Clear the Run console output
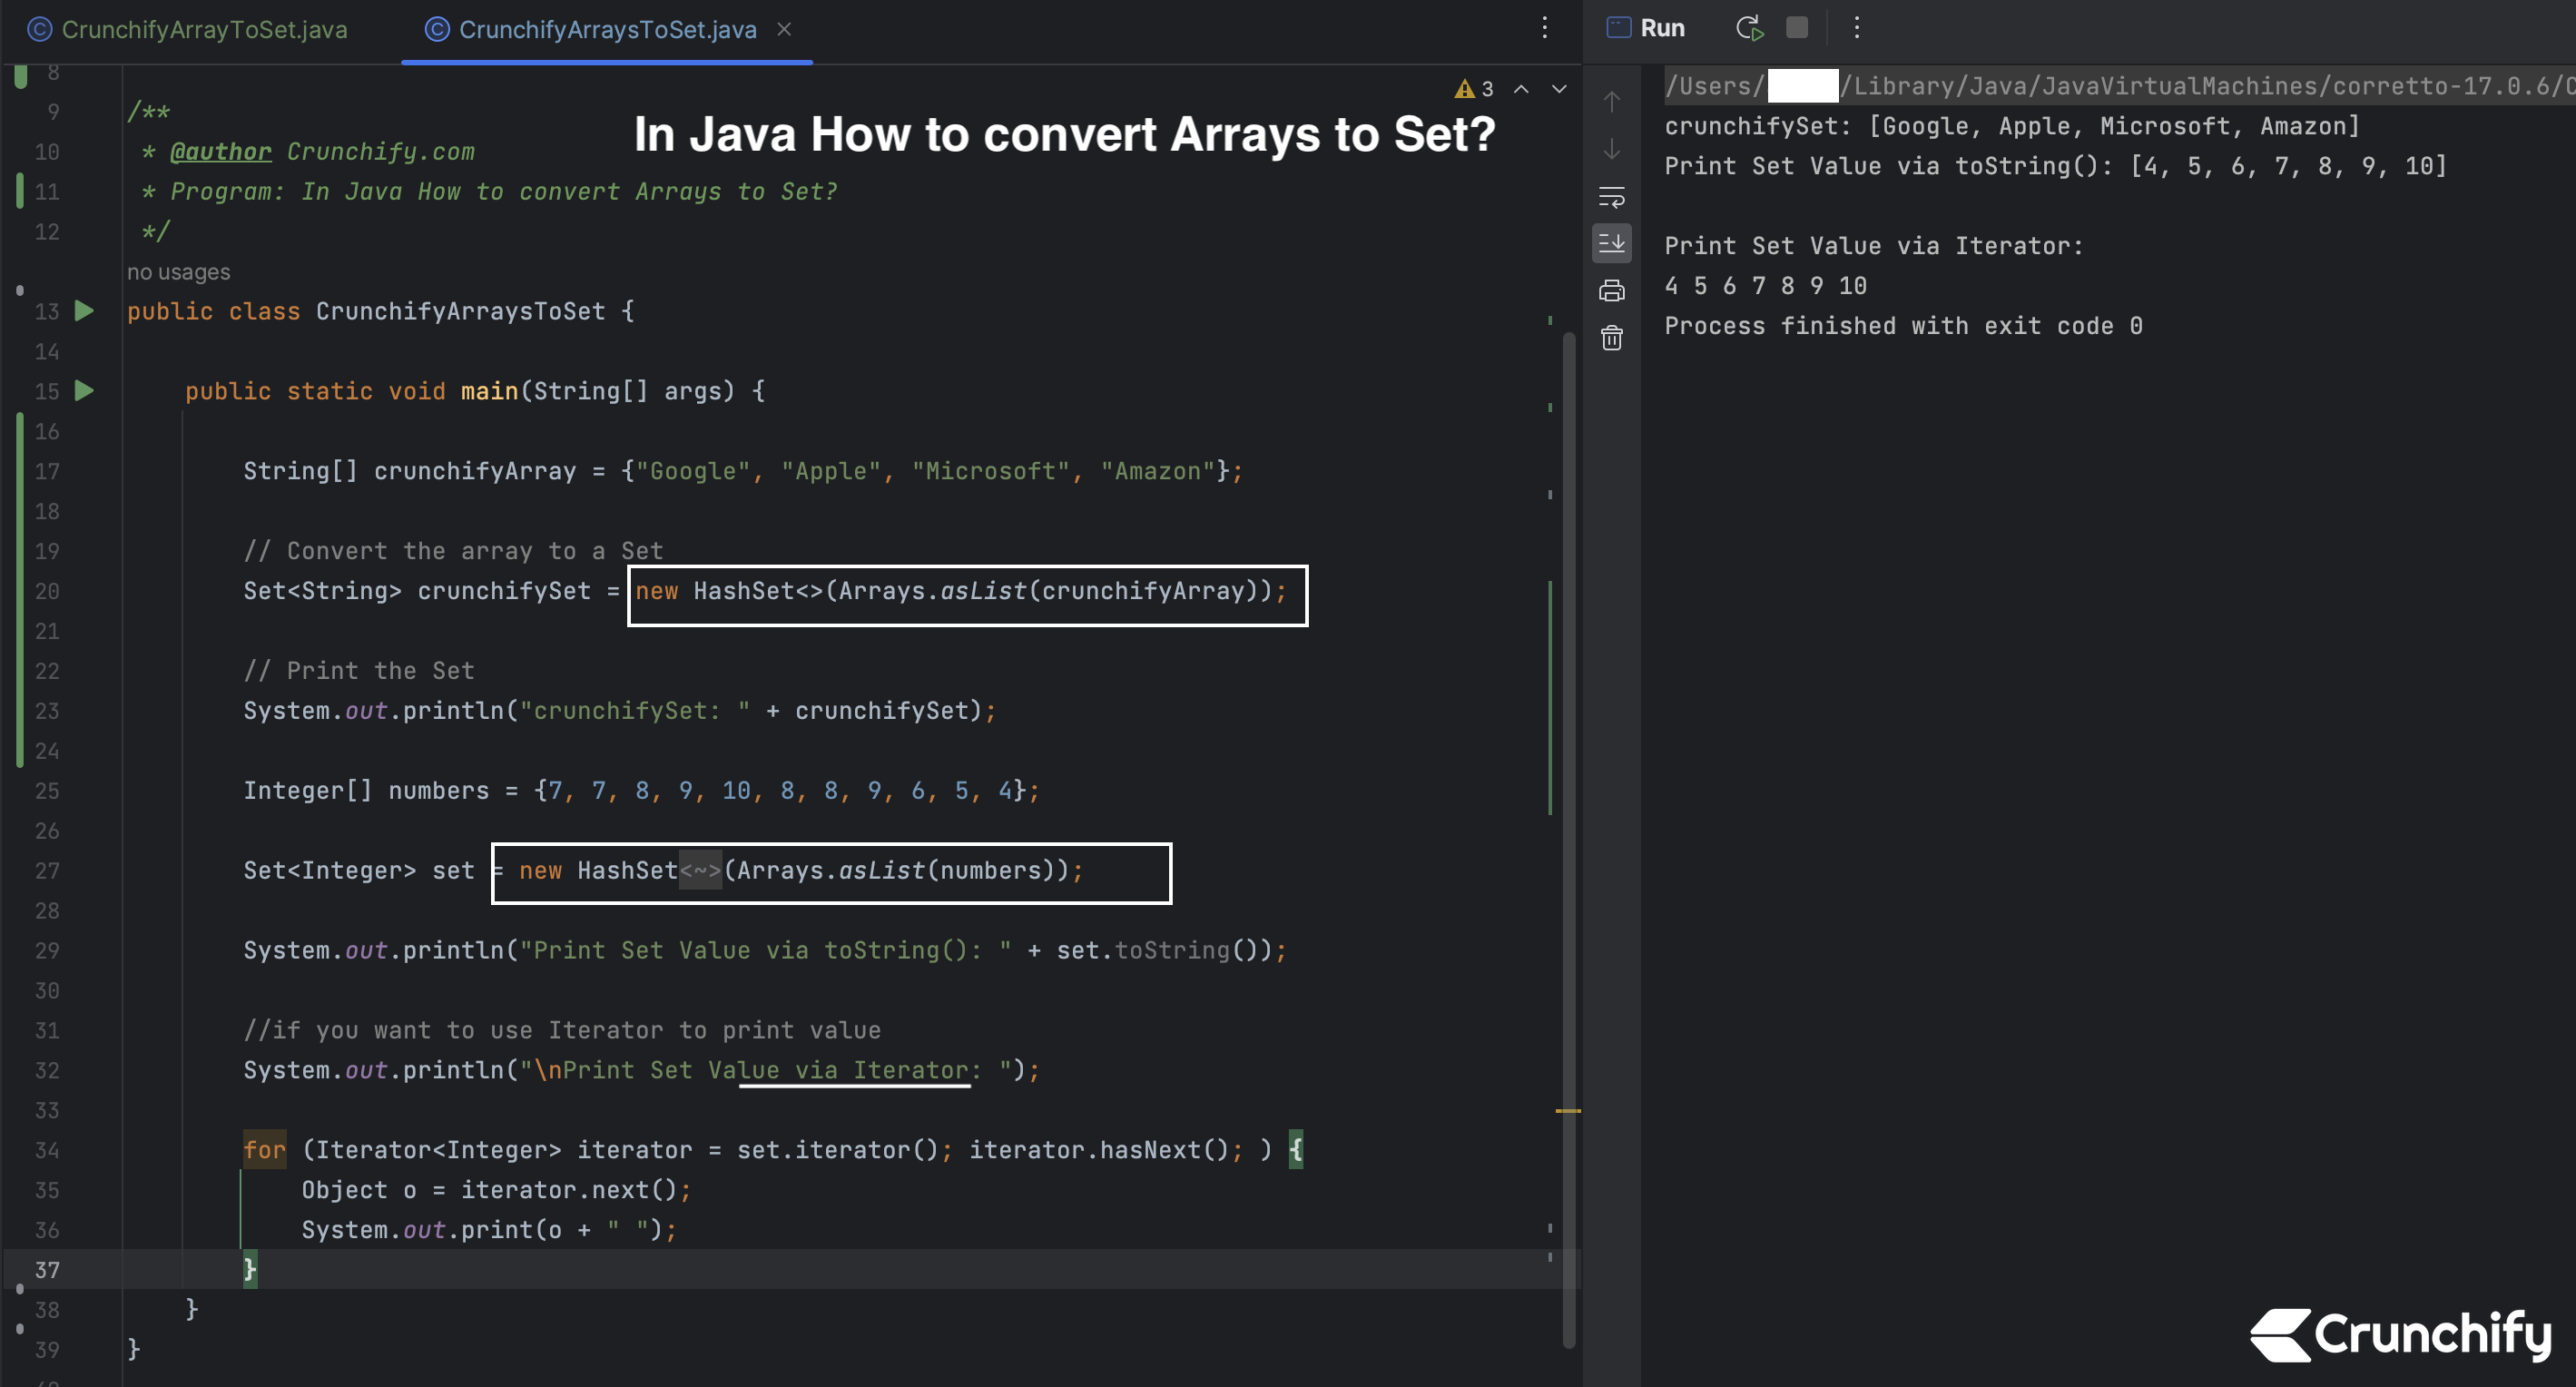The height and width of the screenshot is (1387, 2576). [1612, 338]
